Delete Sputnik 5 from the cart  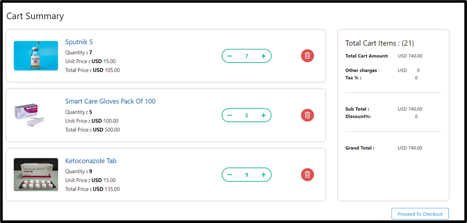pyautogui.click(x=307, y=56)
